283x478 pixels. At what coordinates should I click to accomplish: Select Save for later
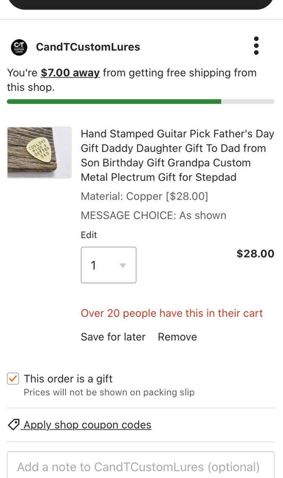[x=113, y=336]
